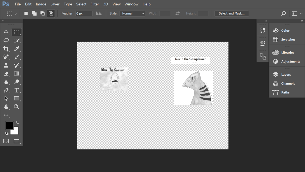The width and height of the screenshot is (305, 172).
Task: Open the Filter menu
Action: pos(95,4)
